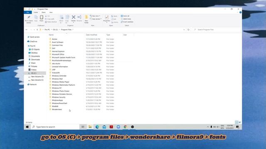Switch to details view in status bar
The height and width of the screenshot is (149, 266).
coord(236,122)
